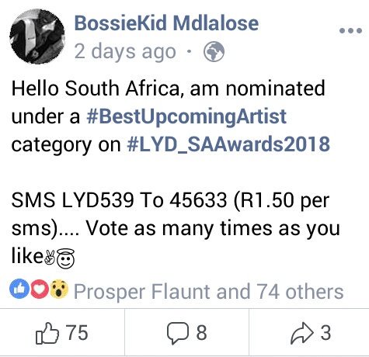
Task: Open the #BestUpcomingArtist hashtag
Action: click(186, 117)
